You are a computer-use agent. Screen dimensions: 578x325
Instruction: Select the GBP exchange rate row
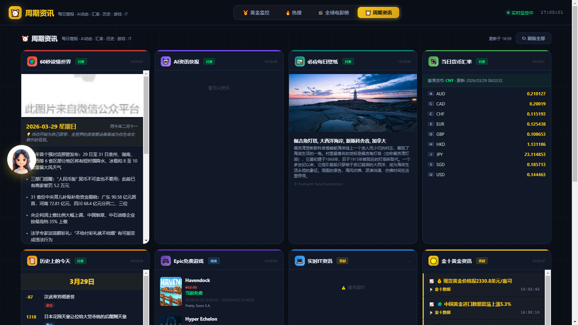pos(487,134)
